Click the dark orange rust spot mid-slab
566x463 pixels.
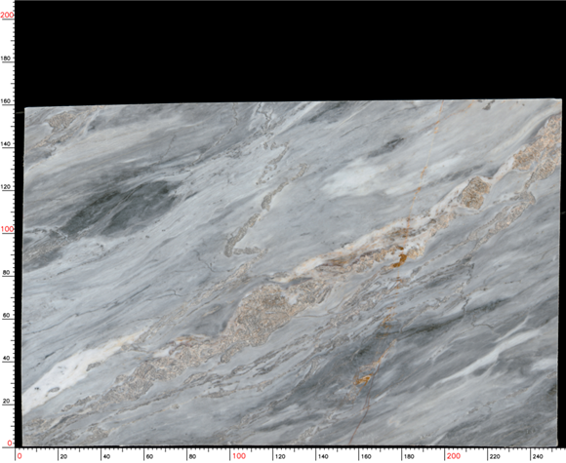(399, 259)
